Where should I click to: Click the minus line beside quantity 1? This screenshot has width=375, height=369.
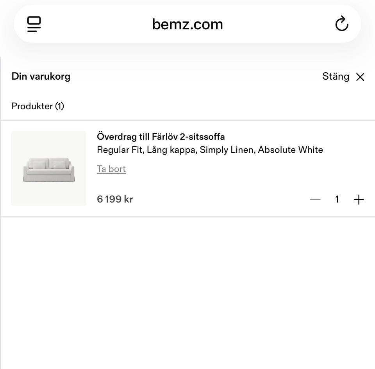point(315,200)
